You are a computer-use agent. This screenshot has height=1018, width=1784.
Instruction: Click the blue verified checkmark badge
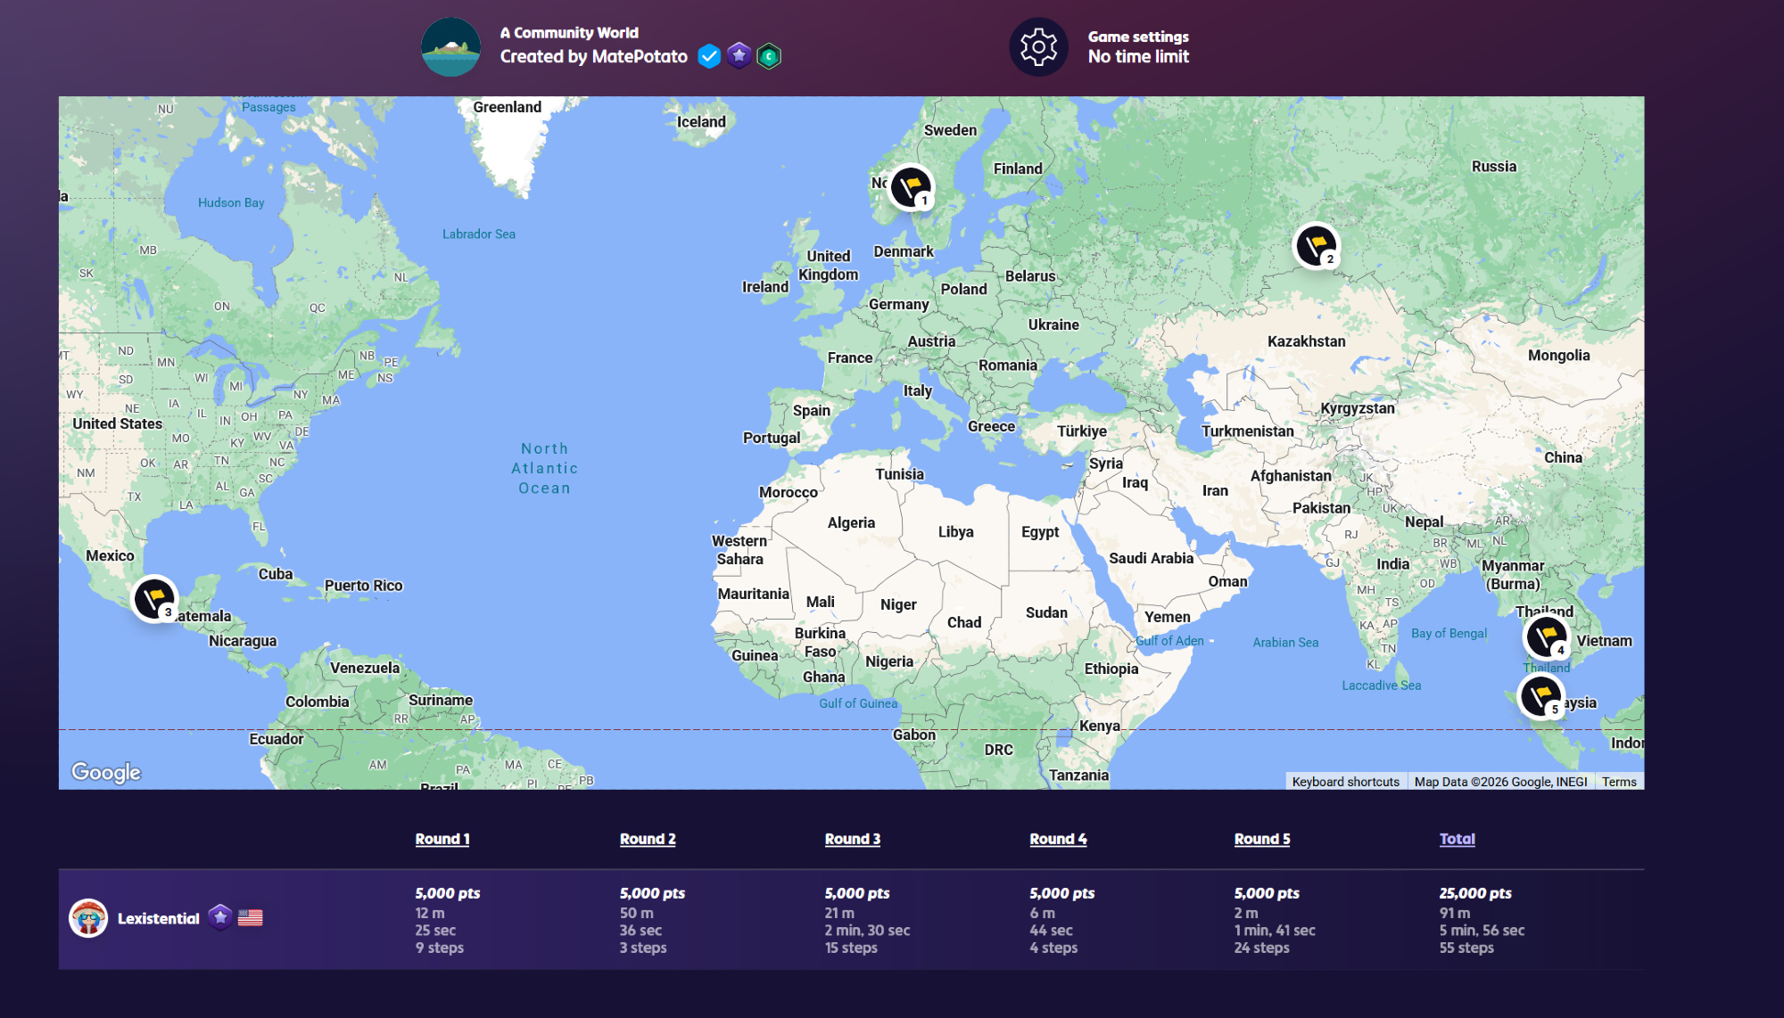tap(709, 56)
